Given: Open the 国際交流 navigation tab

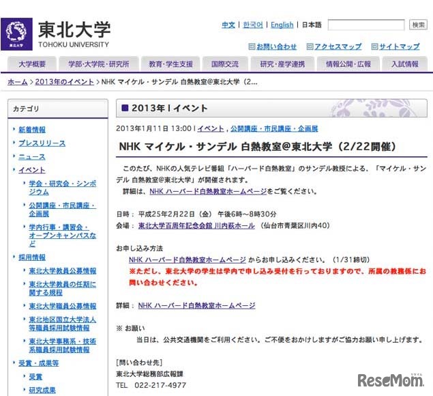Looking at the screenshot, I should click(x=225, y=64).
